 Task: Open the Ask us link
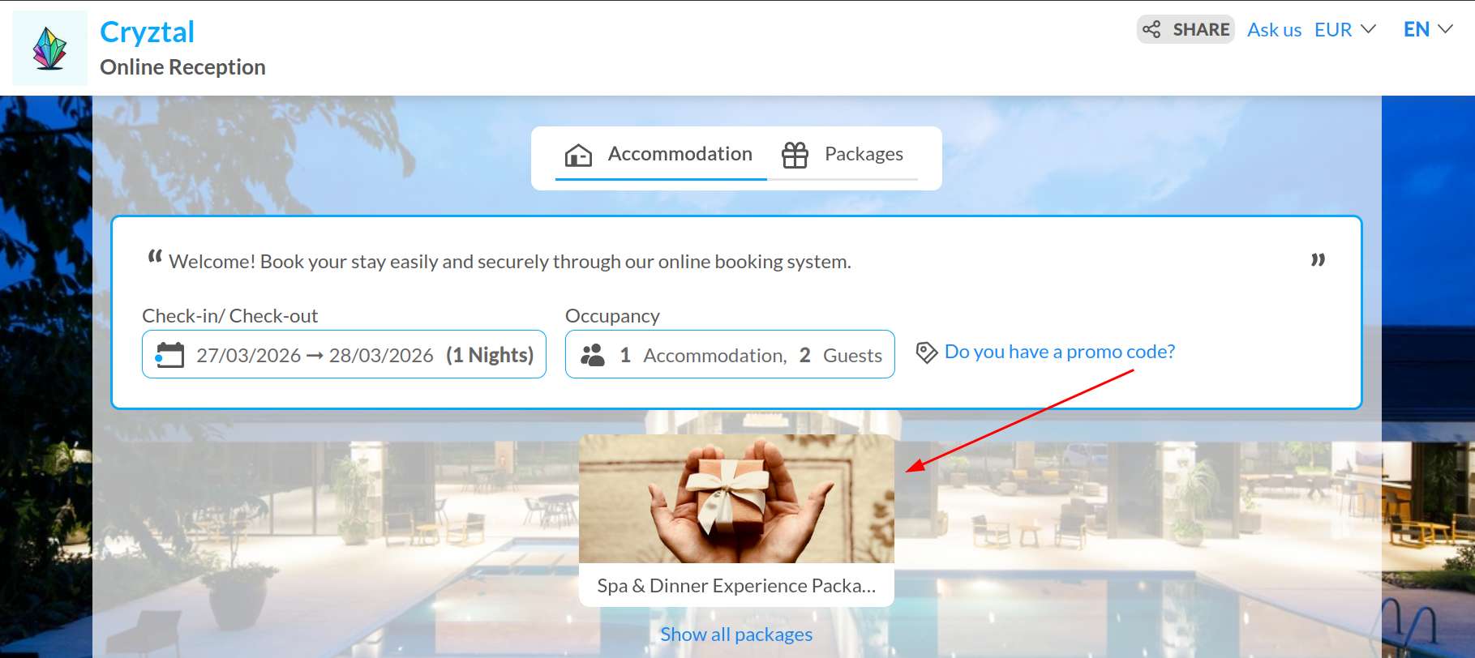(x=1274, y=30)
